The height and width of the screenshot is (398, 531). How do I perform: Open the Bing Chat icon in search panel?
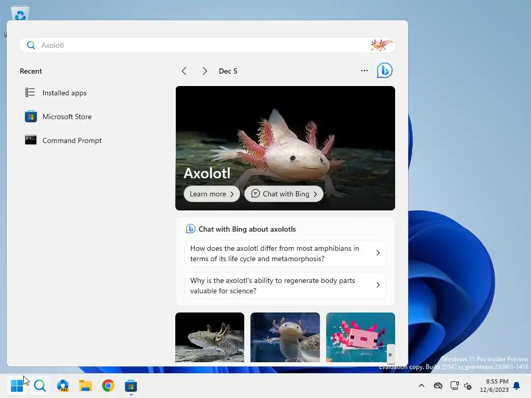(x=384, y=70)
